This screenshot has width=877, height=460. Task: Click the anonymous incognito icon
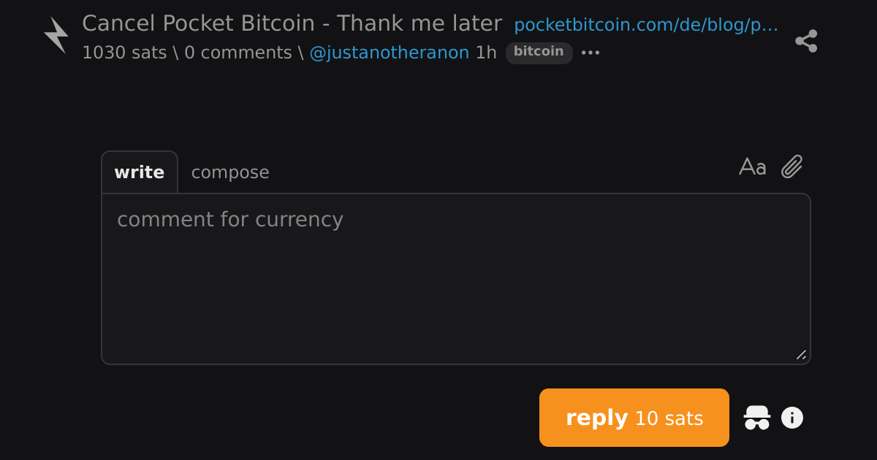757,418
